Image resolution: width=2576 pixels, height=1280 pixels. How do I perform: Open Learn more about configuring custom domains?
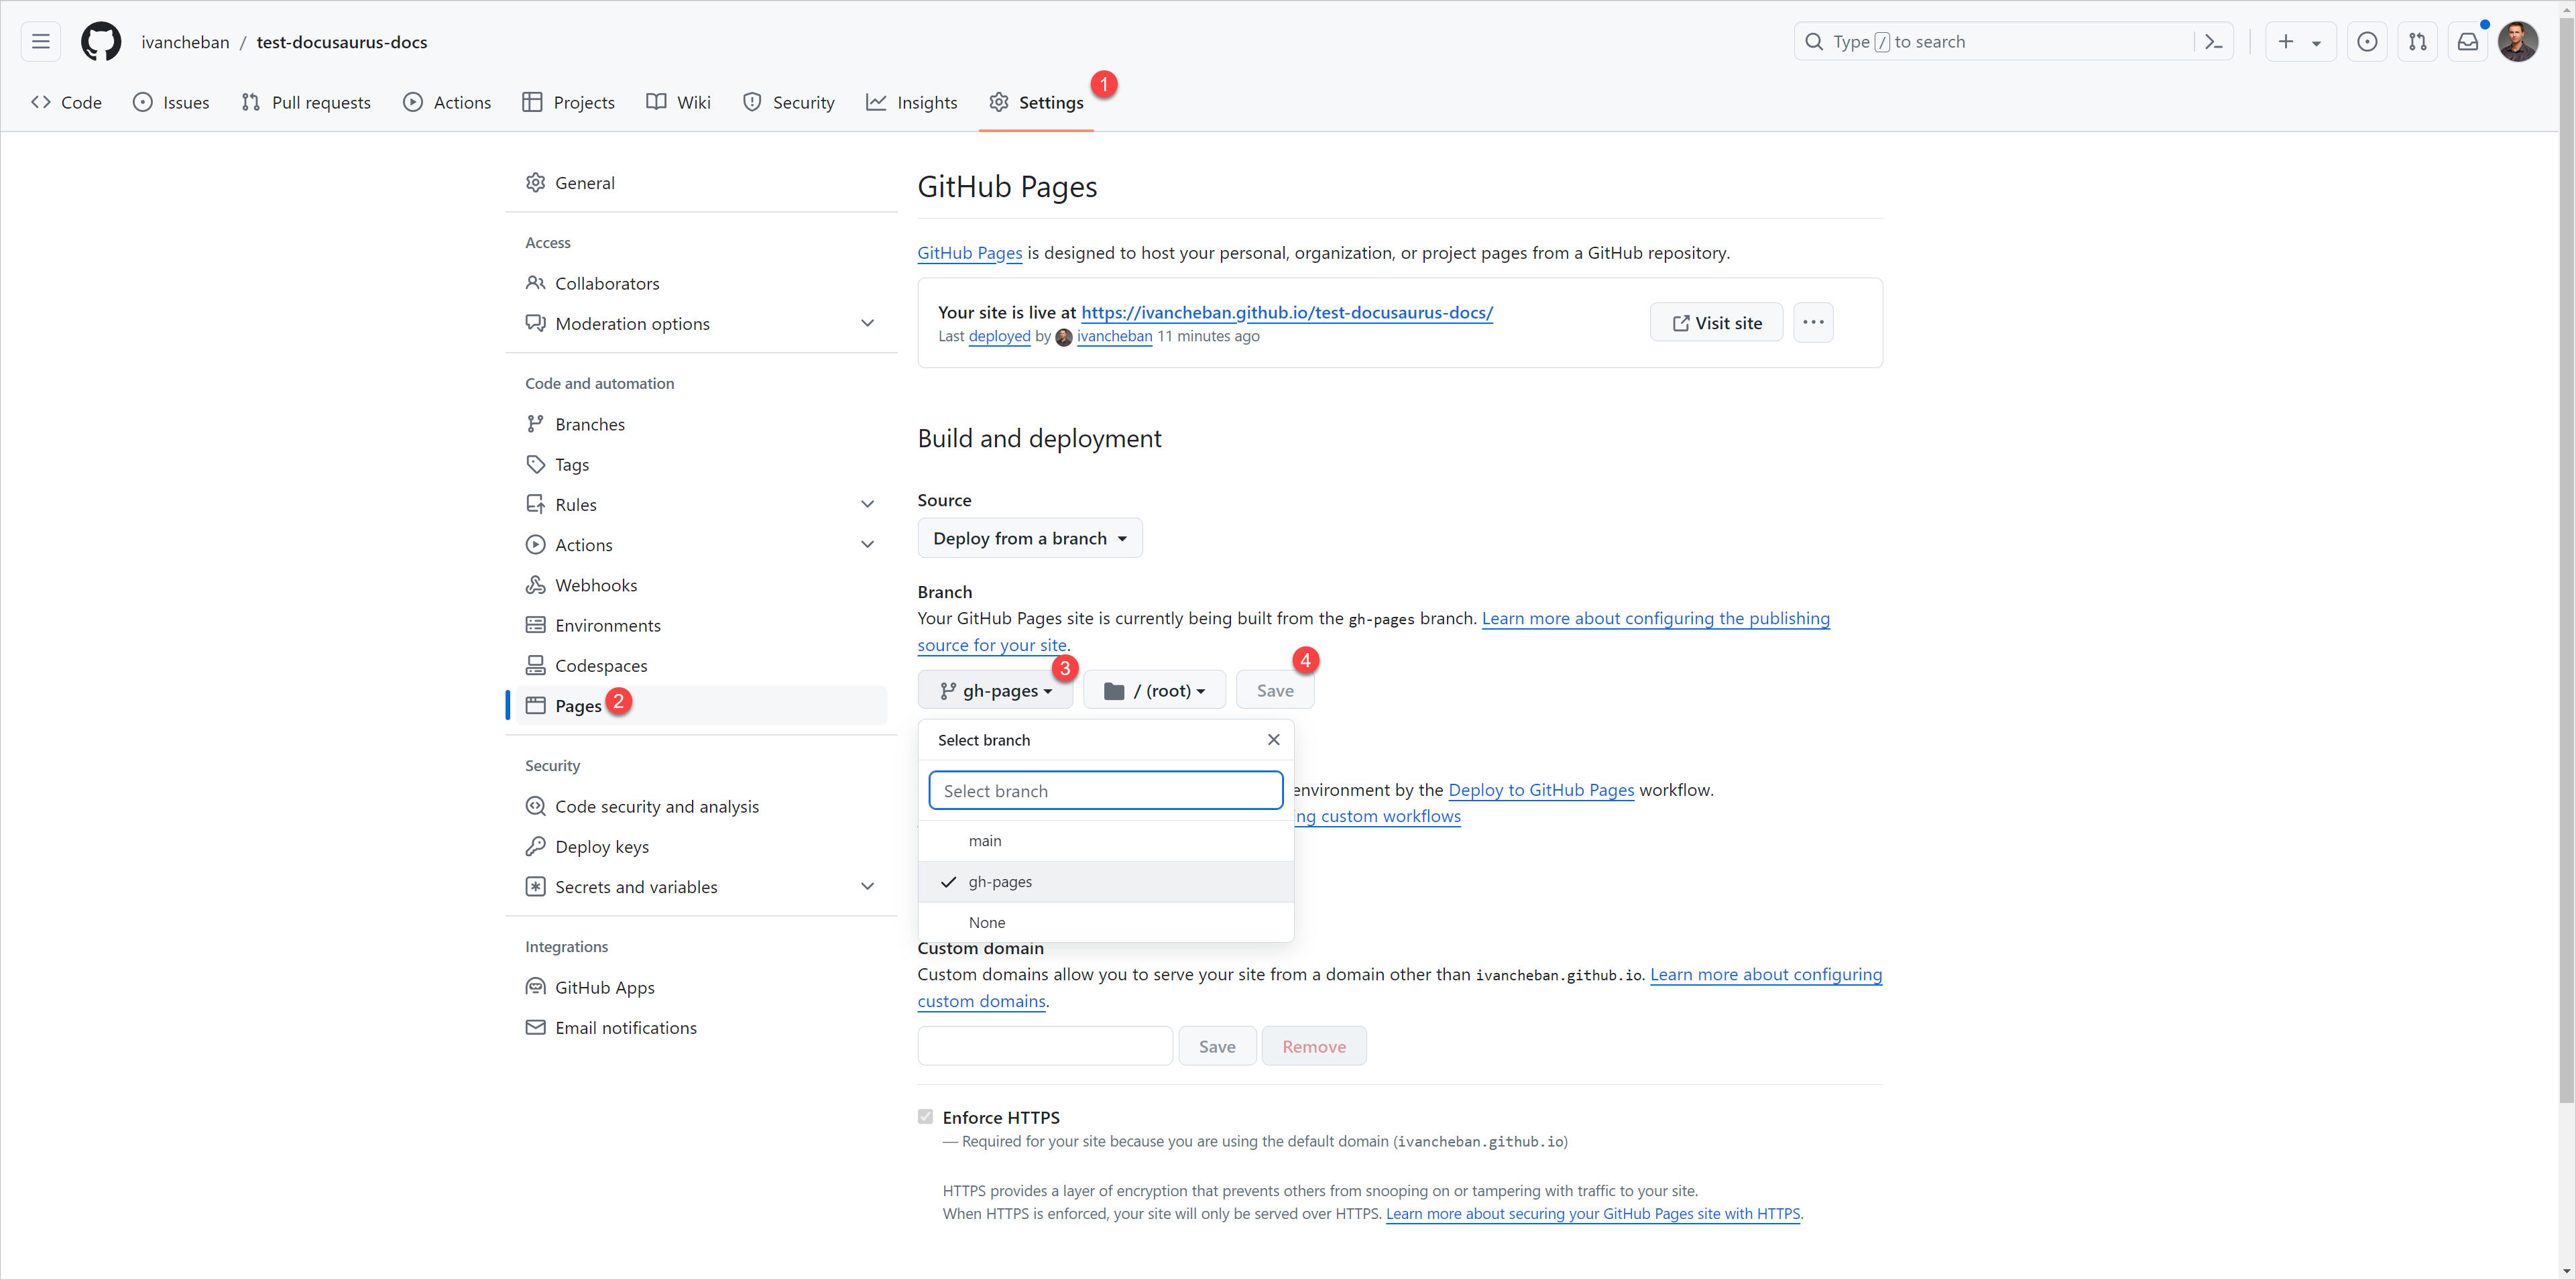click(x=1766, y=974)
